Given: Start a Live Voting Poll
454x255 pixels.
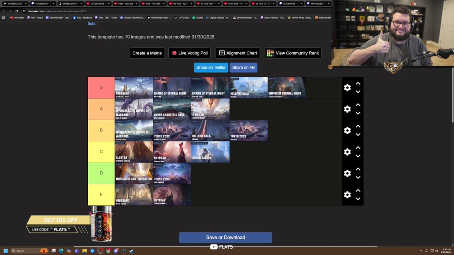Looking at the screenshot, I should (190, 53).
